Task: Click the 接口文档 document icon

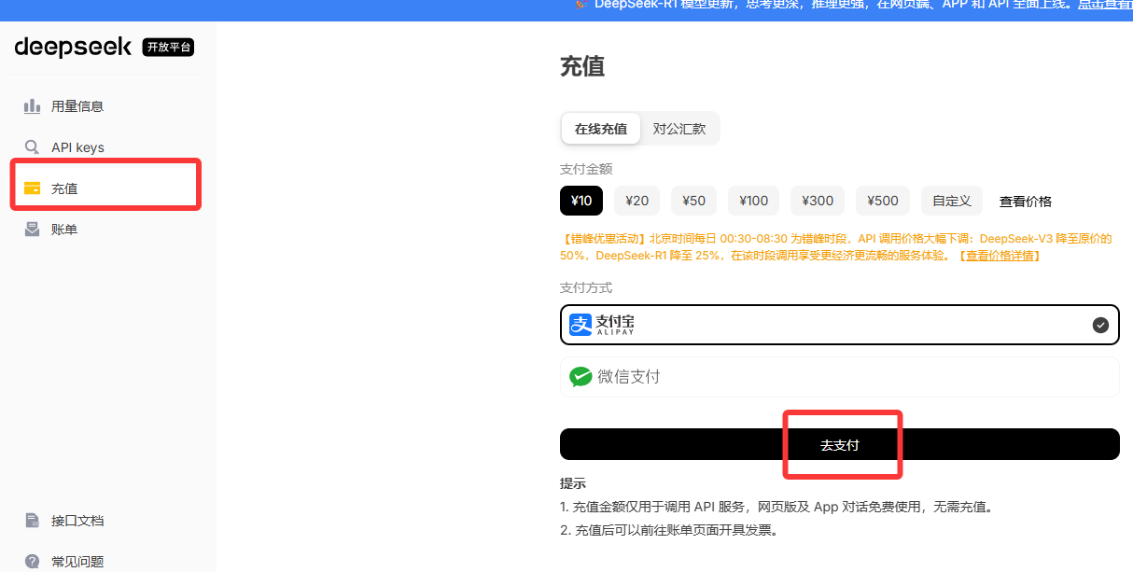Action: pyautogui.click(x=33, y=521)
